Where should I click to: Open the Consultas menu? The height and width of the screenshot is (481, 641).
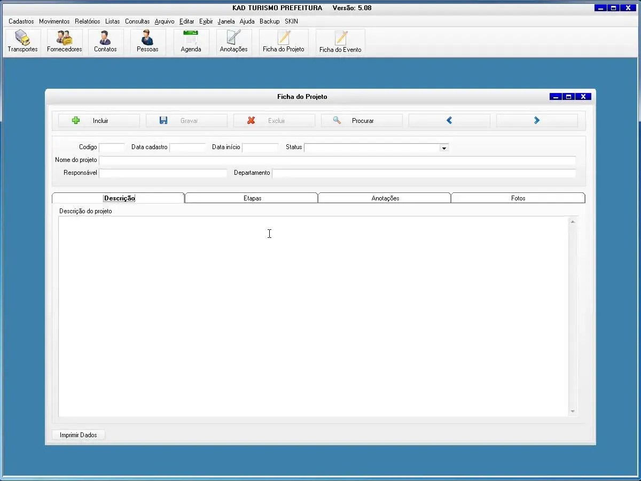click(x=137, y=21)
